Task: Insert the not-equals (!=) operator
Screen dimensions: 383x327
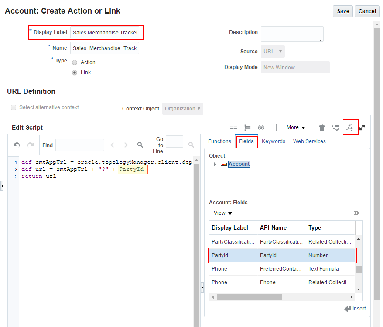Action: (x=247, y=127)
